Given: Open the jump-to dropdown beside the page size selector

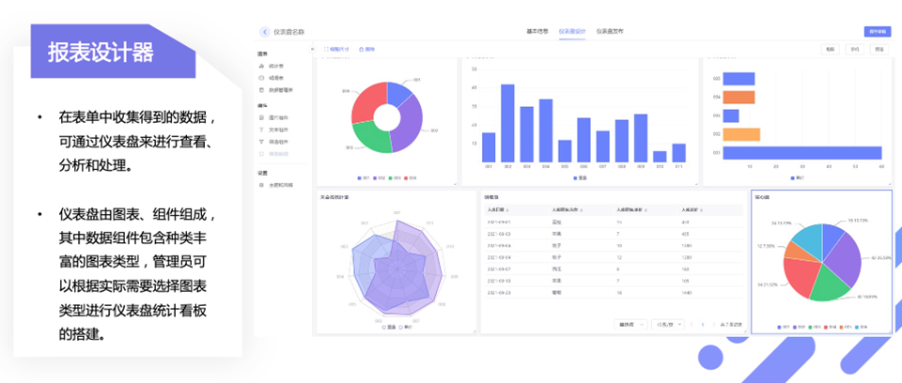Looking at the screenshot, I should (631, 325).
